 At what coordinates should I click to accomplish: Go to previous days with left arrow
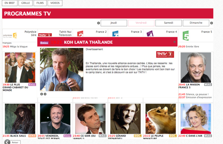coord(99,23)
